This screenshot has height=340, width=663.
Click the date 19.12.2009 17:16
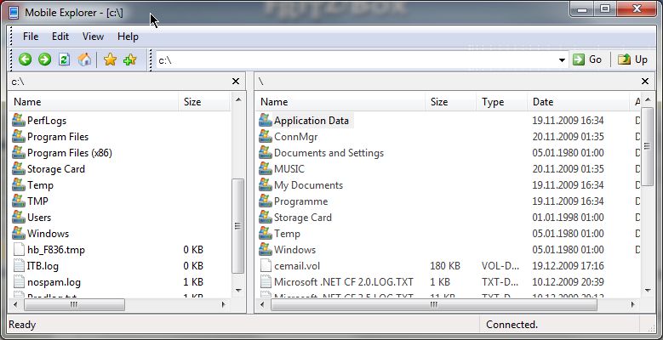pos(568,266)
